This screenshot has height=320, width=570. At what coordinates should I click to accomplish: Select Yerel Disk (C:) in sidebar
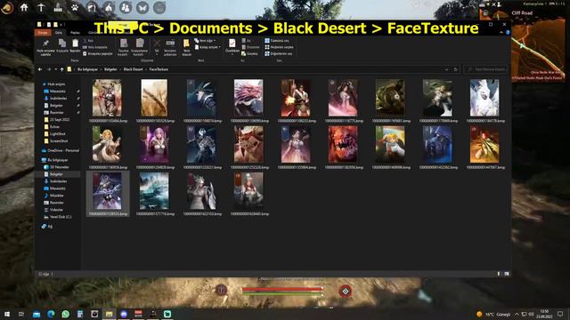tap(57, 217)
